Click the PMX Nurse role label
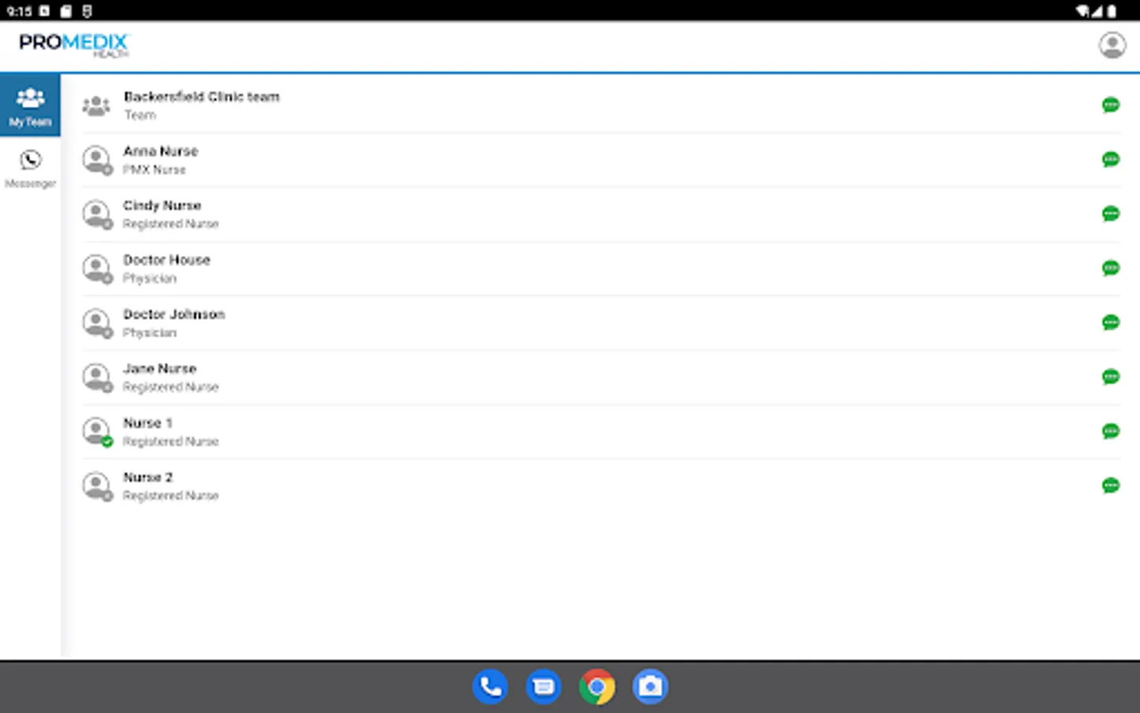The height and width of the screenshot is (713, 1140). click(x=154, y=170)
